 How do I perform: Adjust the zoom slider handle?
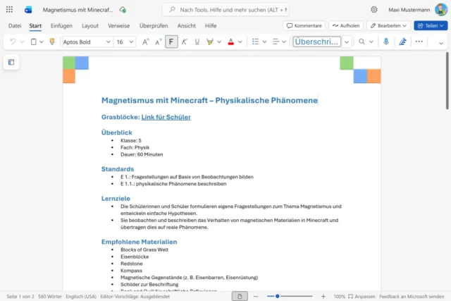click(278, 296)
